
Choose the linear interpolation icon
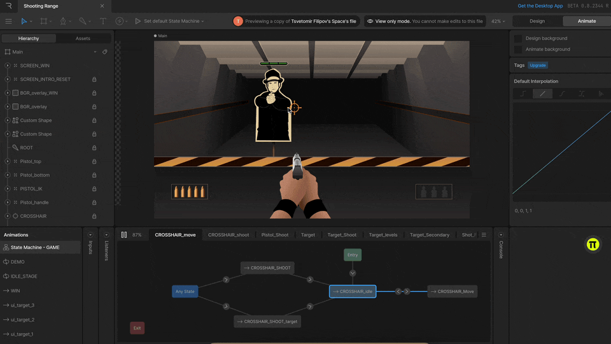pyautogui.click(x=542, y=94)
